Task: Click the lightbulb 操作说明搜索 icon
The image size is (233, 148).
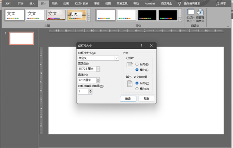Action: click(180, 3)
